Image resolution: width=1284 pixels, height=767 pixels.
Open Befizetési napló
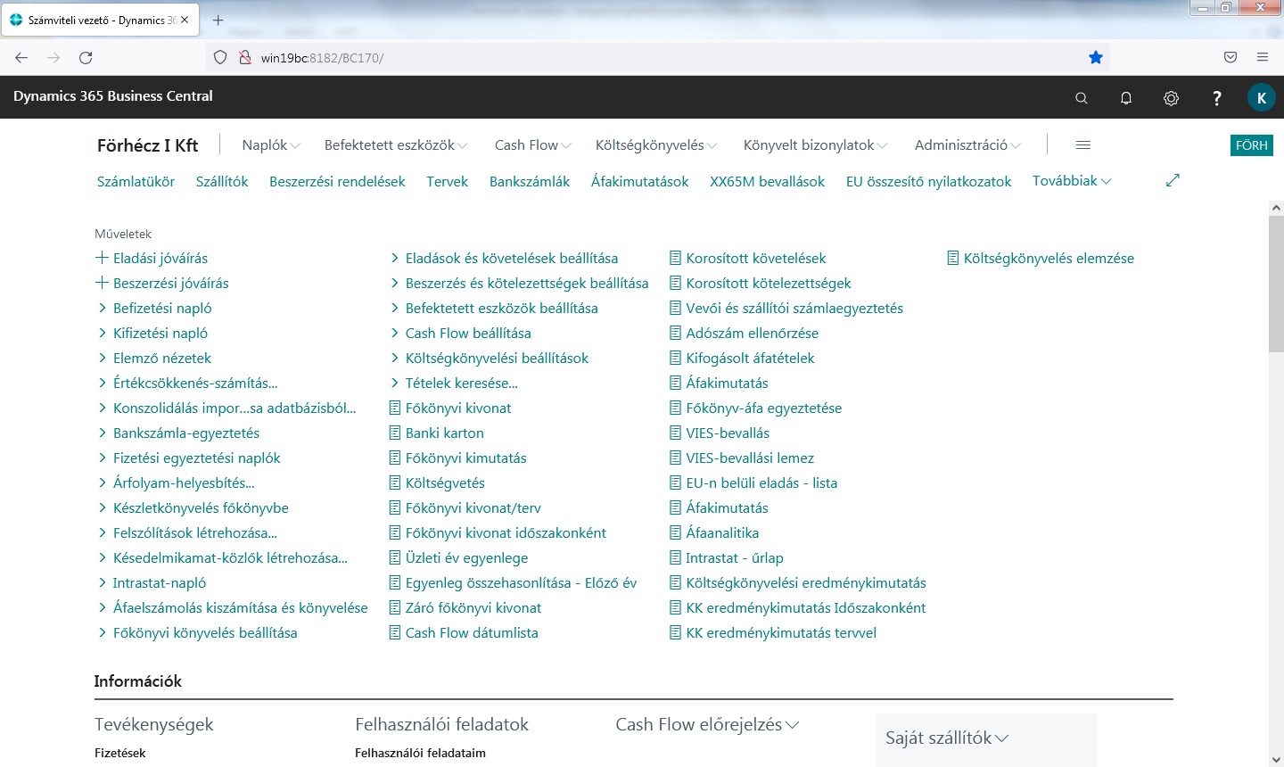click(155, 308)
